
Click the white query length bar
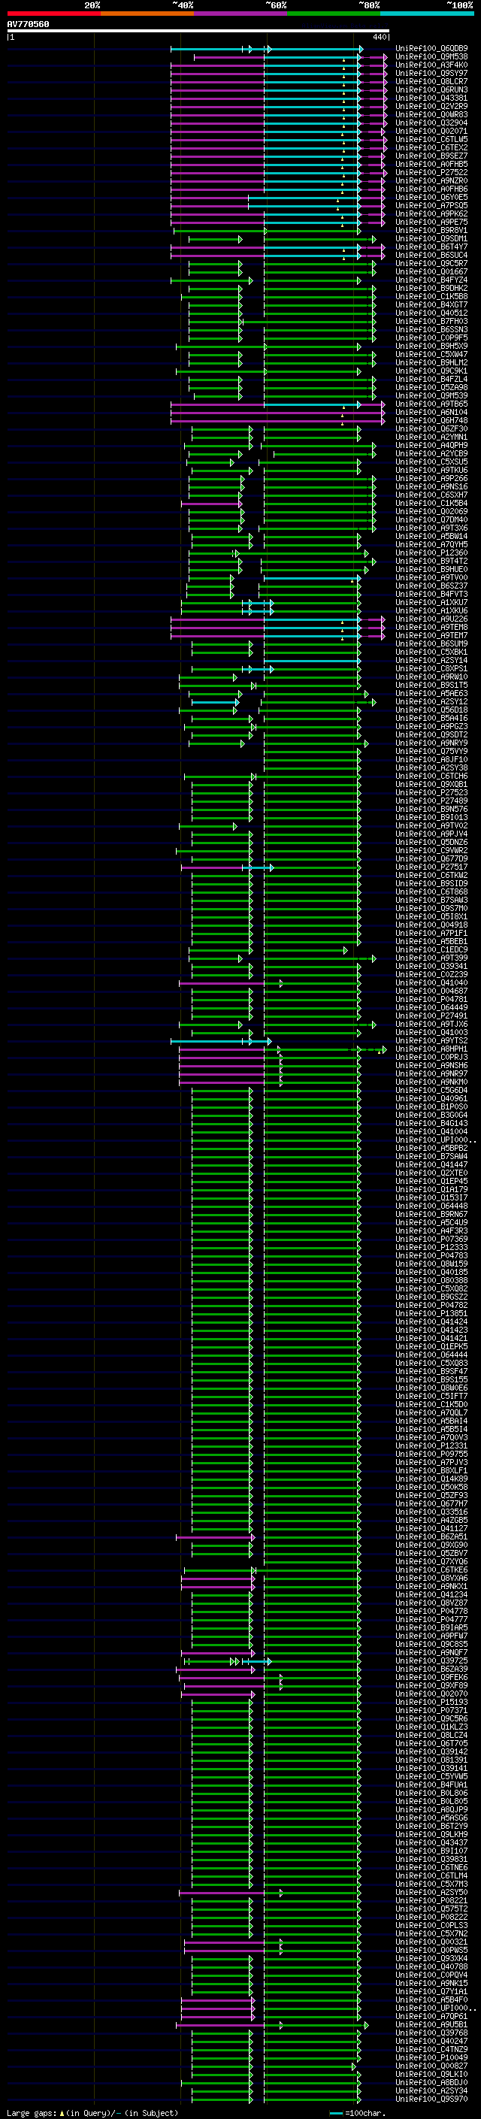pyautogui.click(x=198, y=32)
